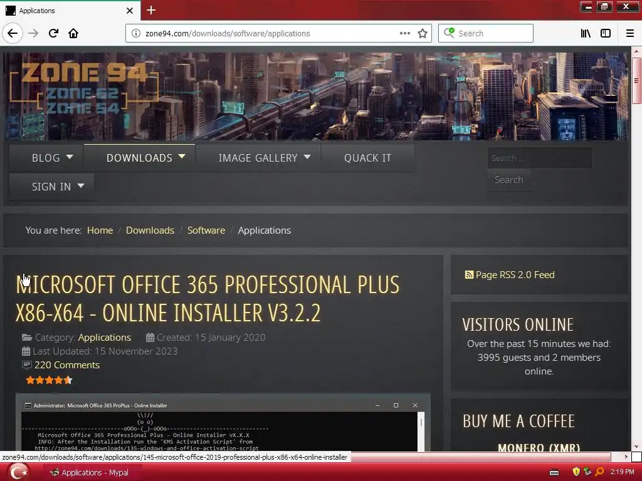This screenshot has width=642, height=481.
Task: Click 'Last Updated: 15 November 2023' text
Action: [105, 351]
